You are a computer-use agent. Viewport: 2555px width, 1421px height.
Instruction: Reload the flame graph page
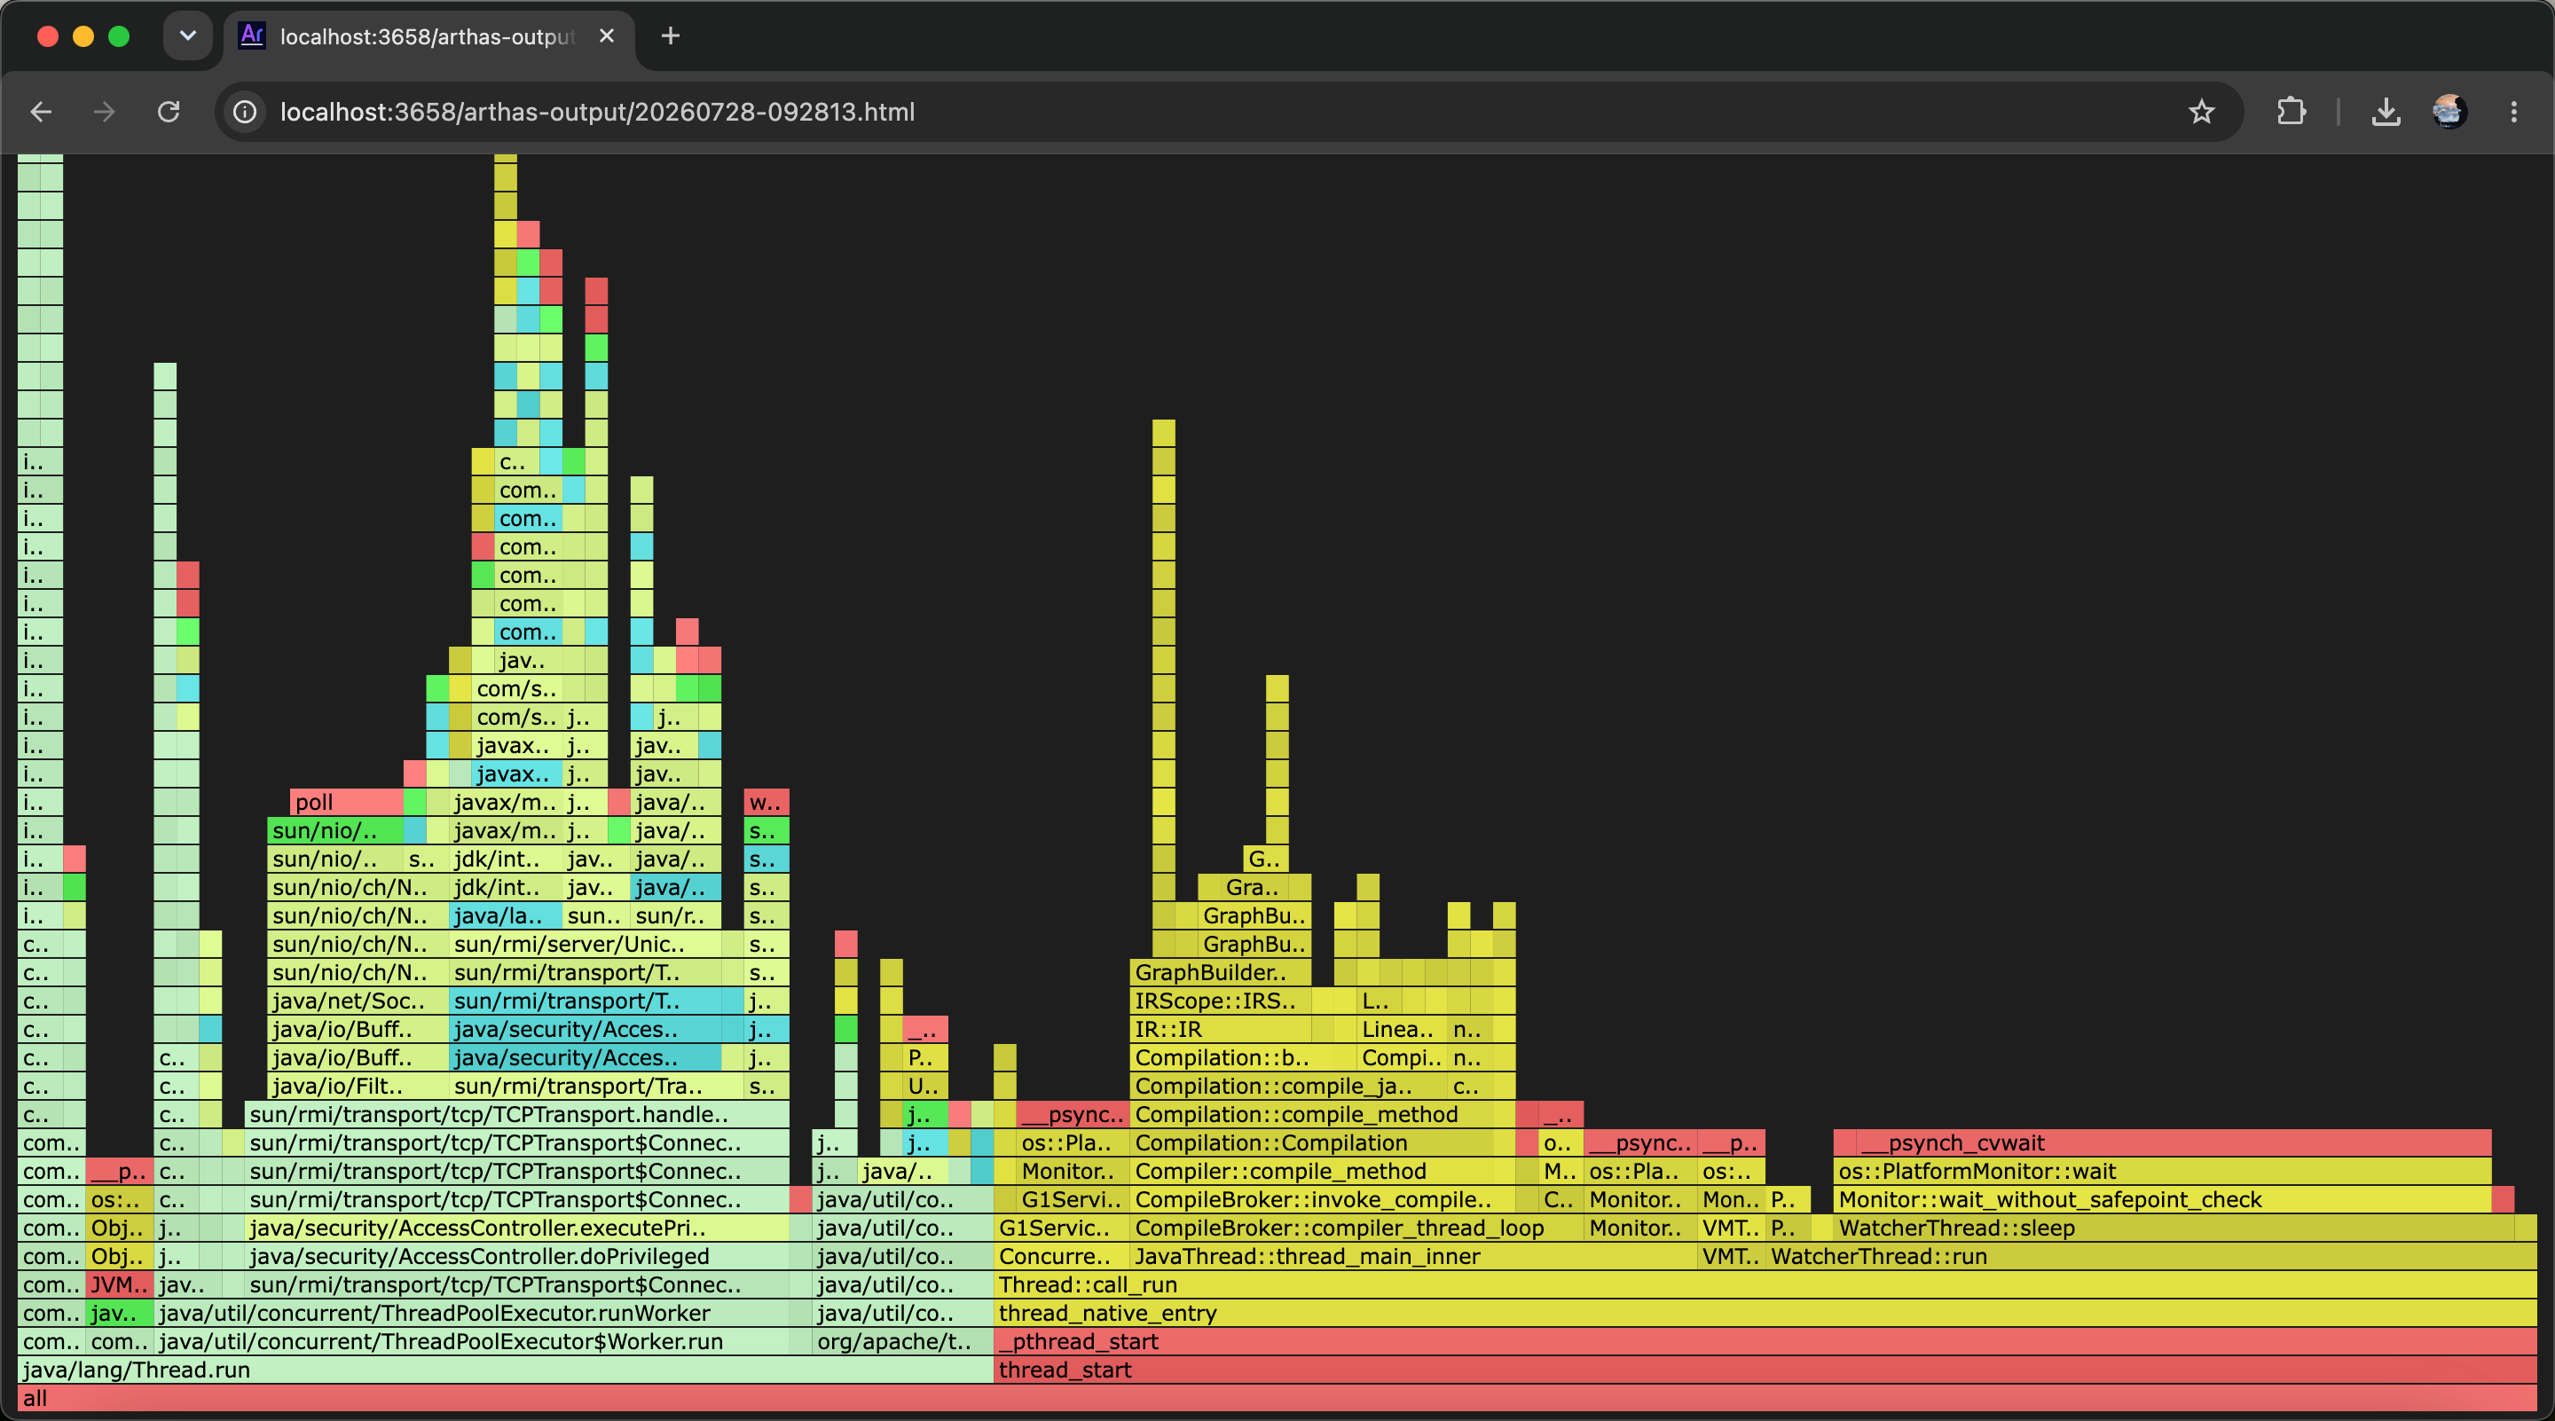169,112
